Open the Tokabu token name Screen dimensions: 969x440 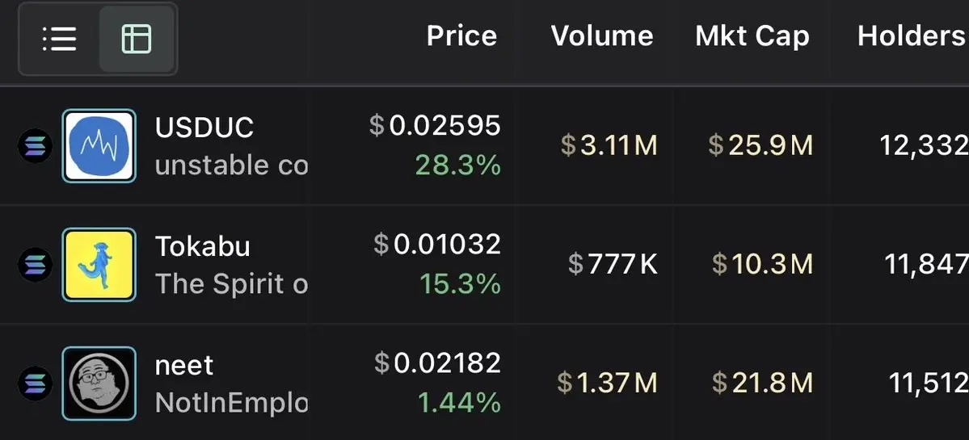pos(203,246)
